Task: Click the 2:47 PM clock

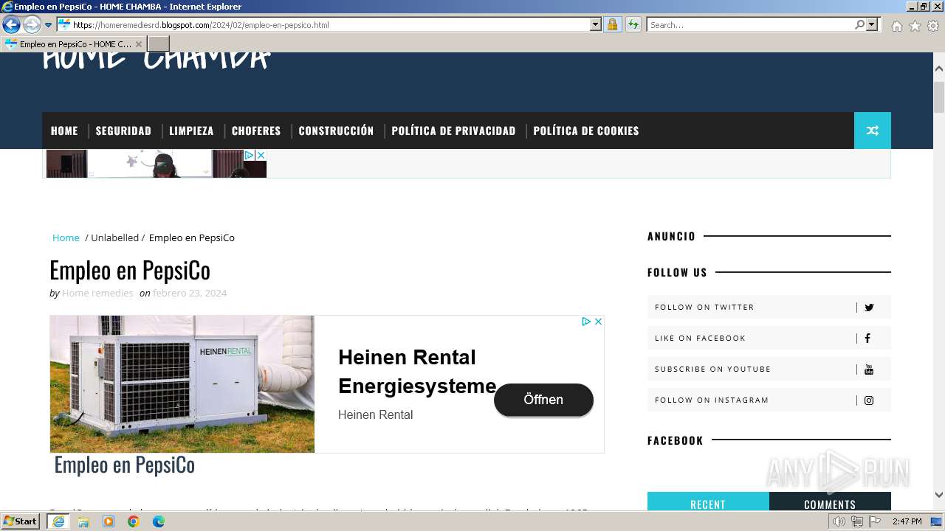Action: click(907, 521)
